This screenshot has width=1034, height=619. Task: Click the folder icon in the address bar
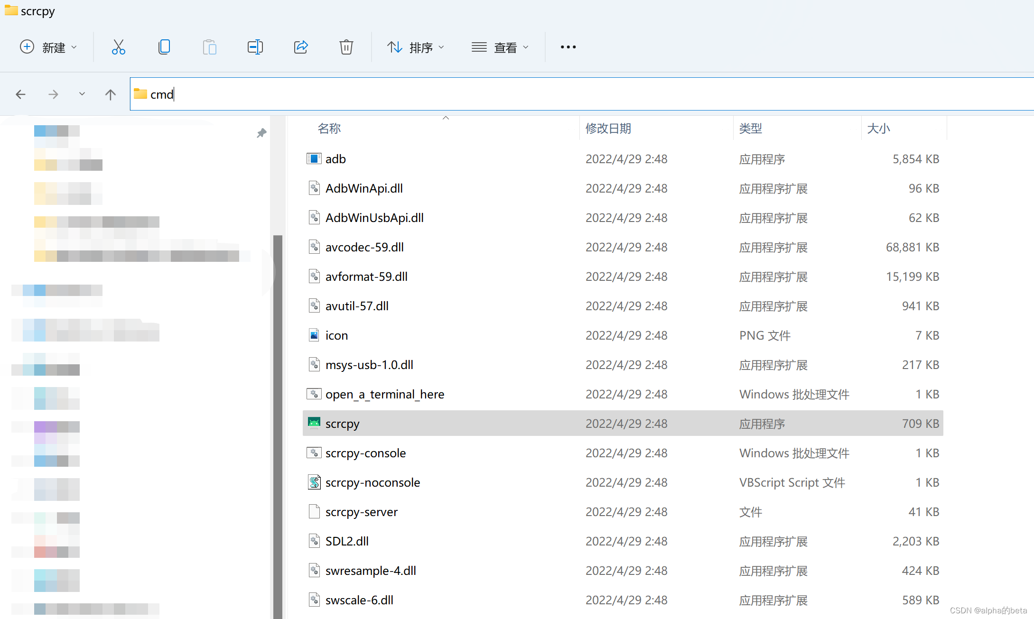[x=140, y=93]
